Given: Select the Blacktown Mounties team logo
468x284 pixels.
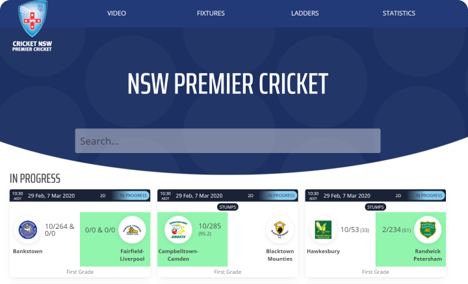Looking at the screenshot, I should tap(279, 230).
